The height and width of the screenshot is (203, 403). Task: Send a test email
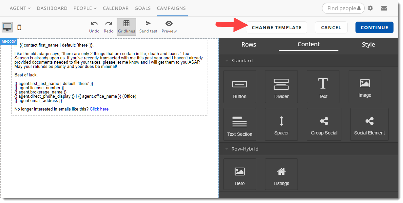148,27
